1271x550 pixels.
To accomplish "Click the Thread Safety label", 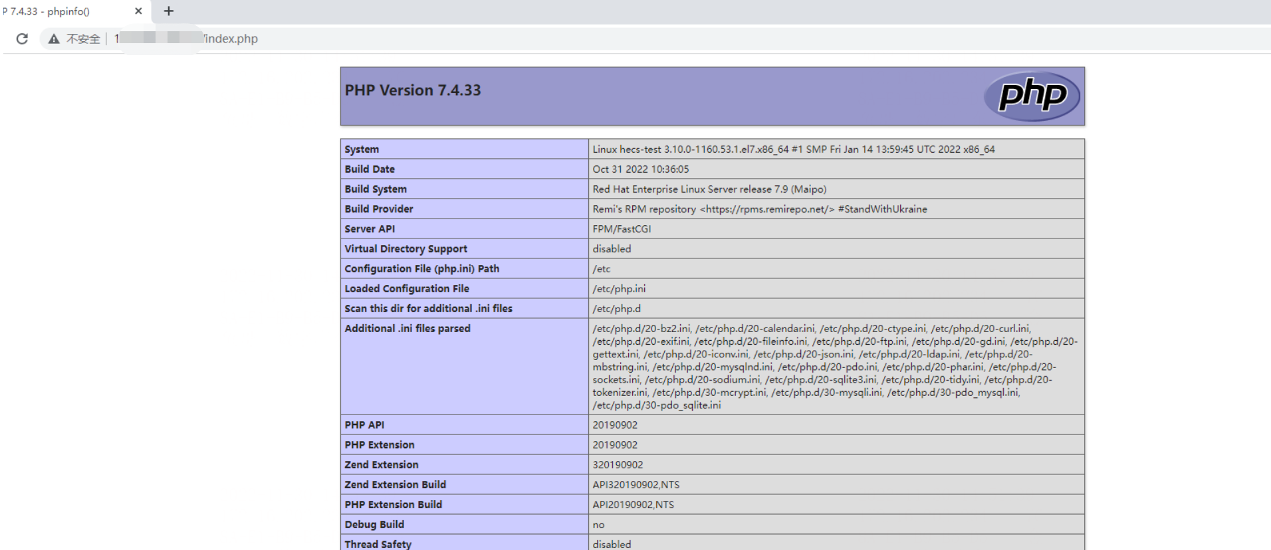I will coord(378,544).
